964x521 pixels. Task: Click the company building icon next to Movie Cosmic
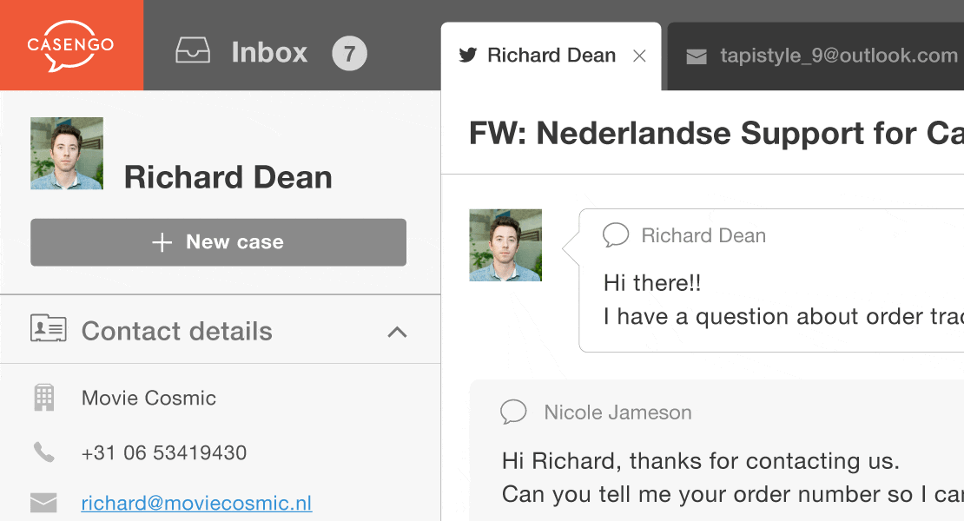click(43, 398)
